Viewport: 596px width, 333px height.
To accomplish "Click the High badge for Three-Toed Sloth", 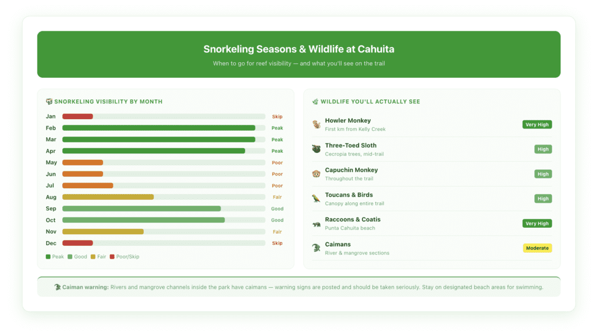I will (x=542, y=149).
